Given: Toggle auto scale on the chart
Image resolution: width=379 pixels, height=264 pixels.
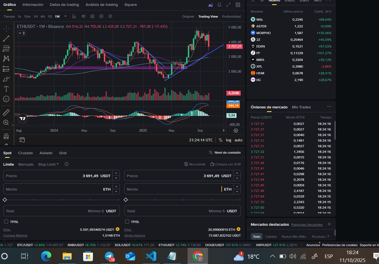Looking at the screenshot, I should [x=238, y=140].
